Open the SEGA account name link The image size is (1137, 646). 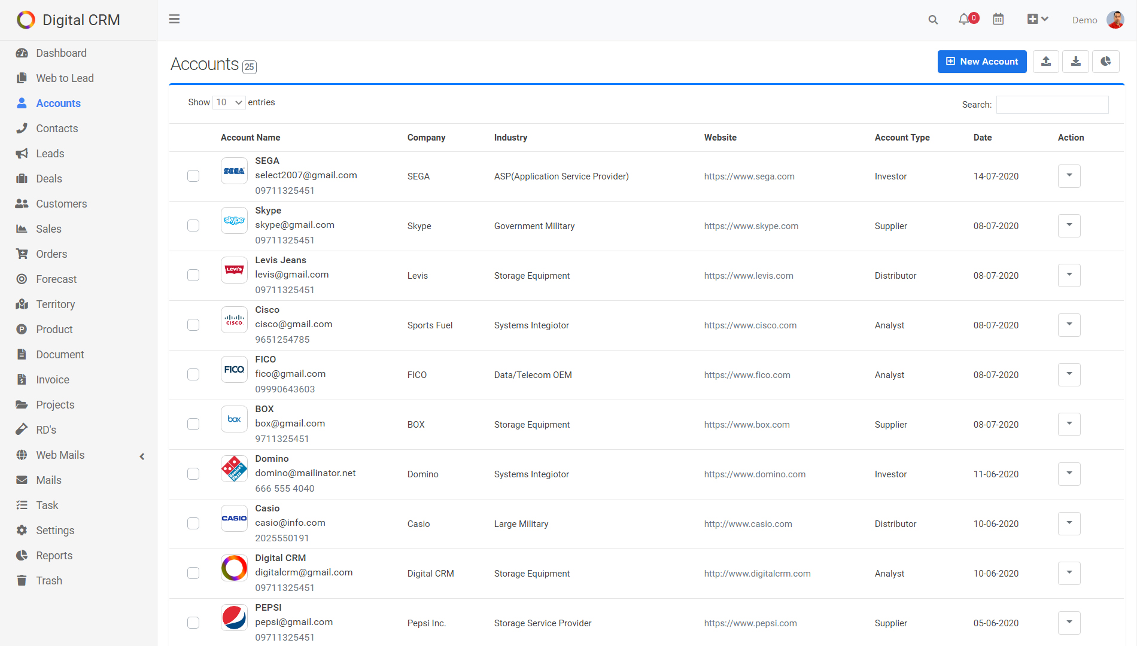[x=267, y=161]
